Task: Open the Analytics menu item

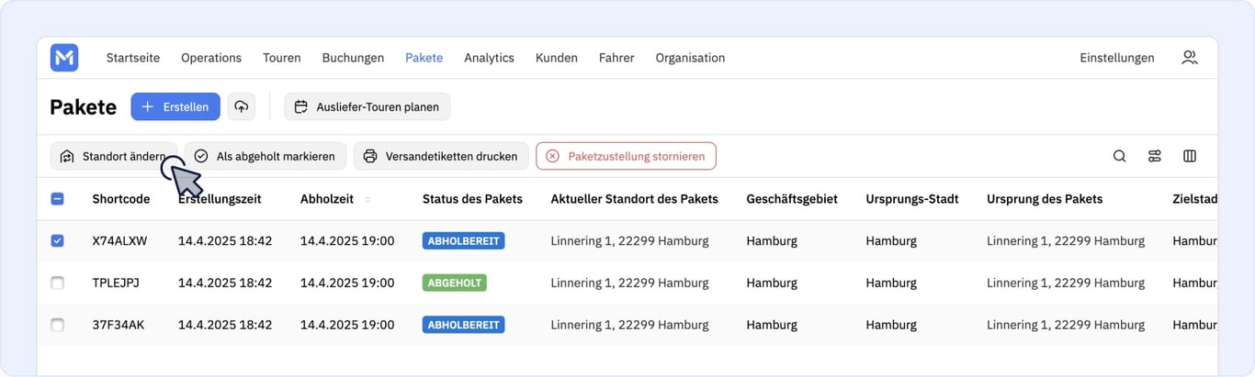Action: [489, 58]
